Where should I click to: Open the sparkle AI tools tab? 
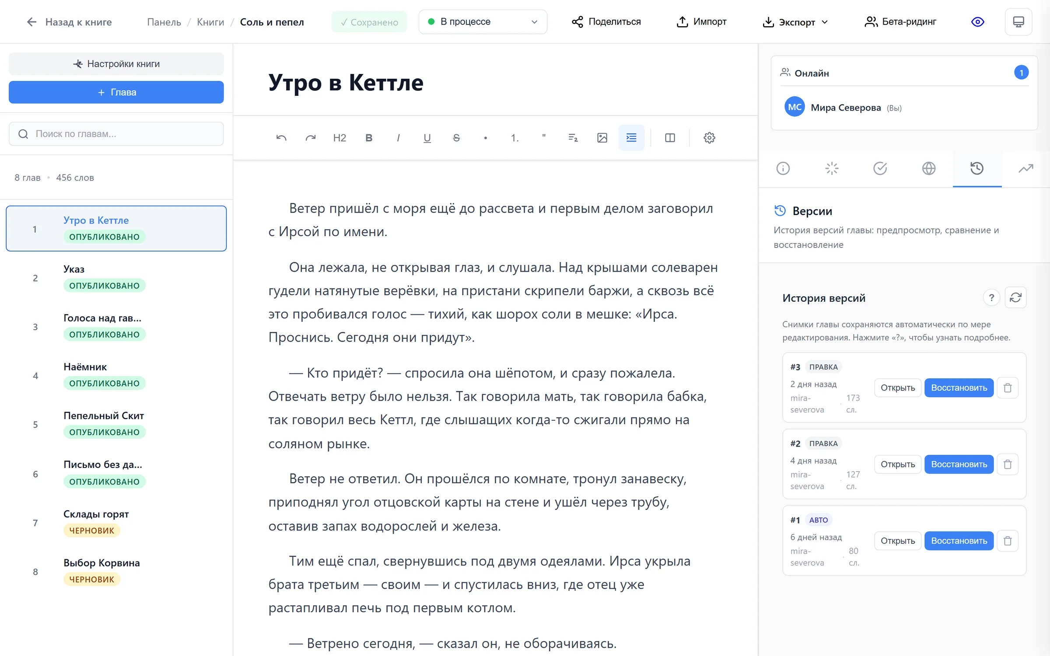(832, 168)
